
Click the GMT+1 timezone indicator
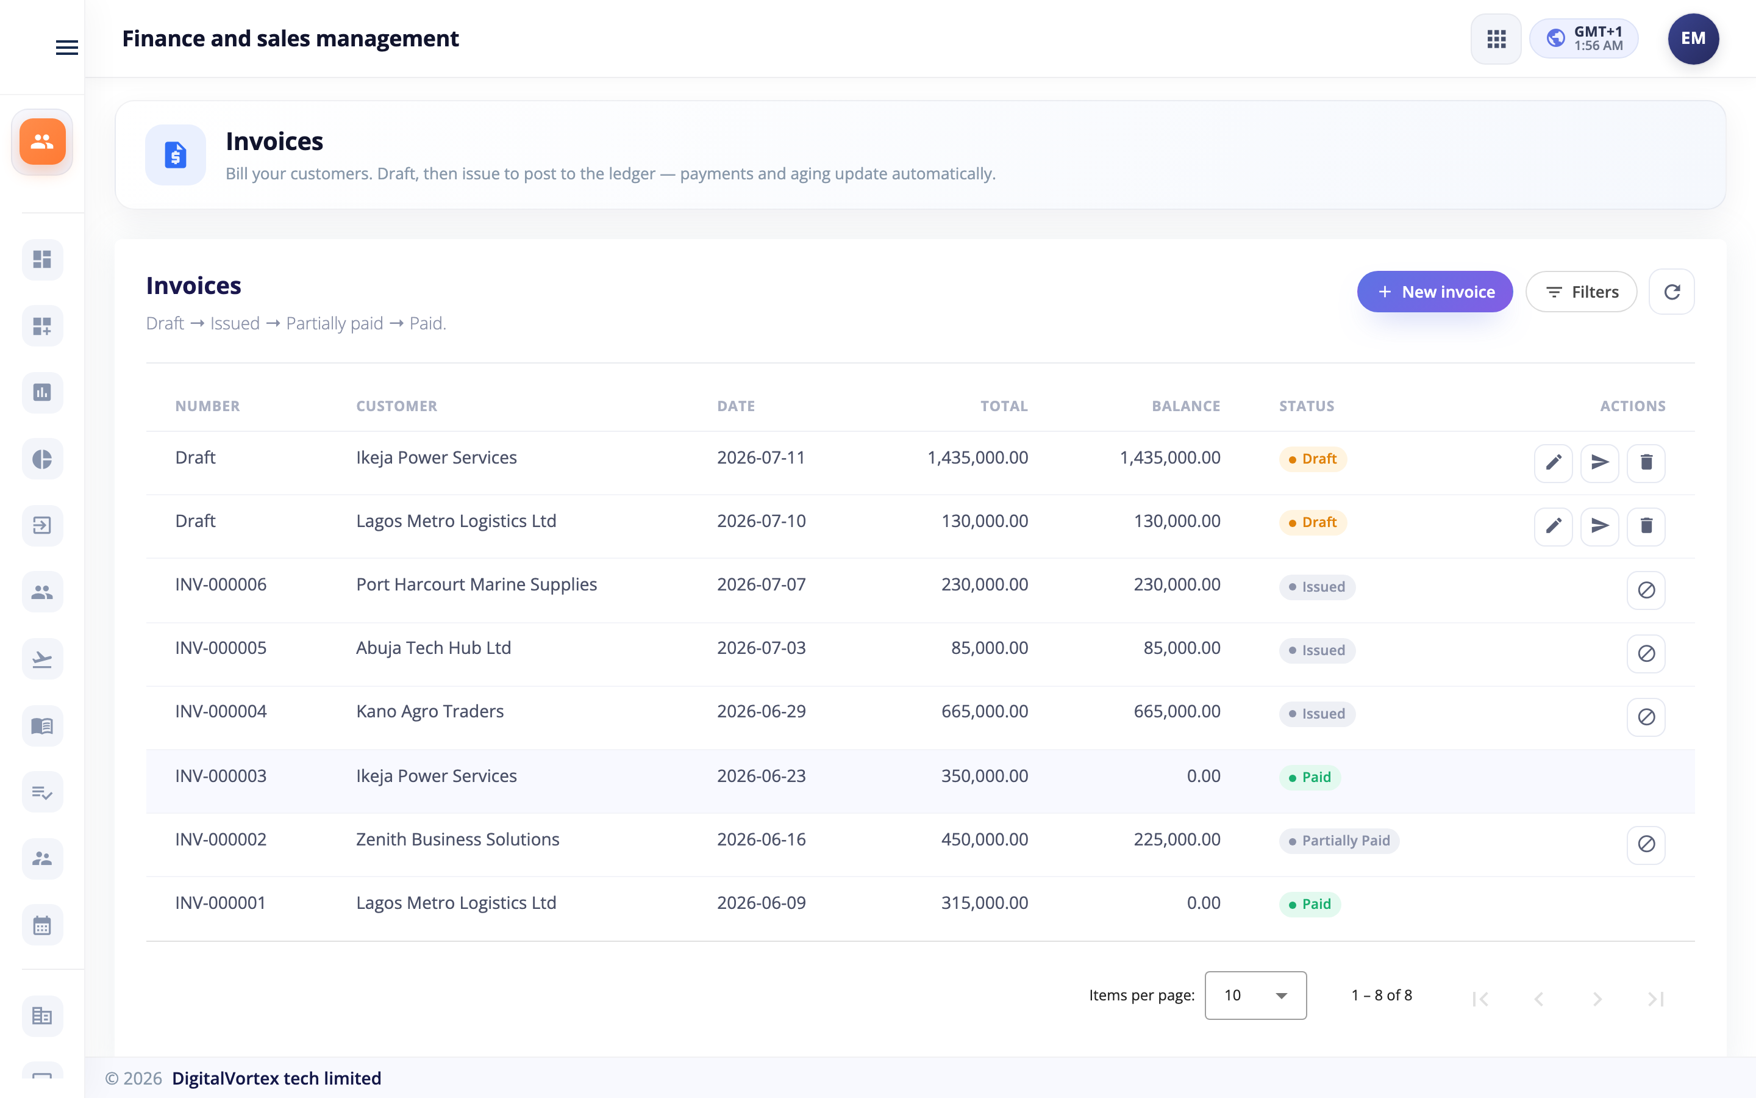(x=1584, y=38)
